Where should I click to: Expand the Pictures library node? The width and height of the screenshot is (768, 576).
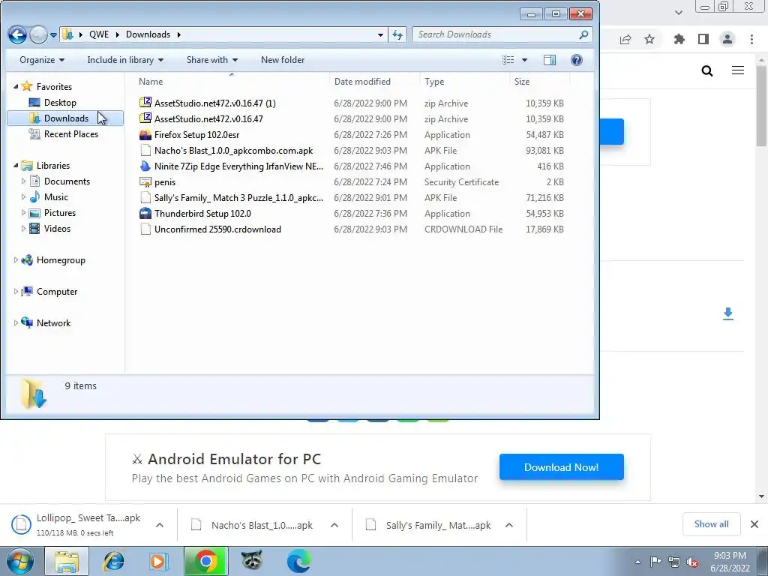(23, 212)
